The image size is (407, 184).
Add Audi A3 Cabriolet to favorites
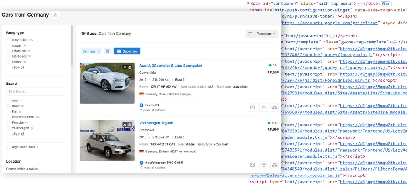[263, 107]
